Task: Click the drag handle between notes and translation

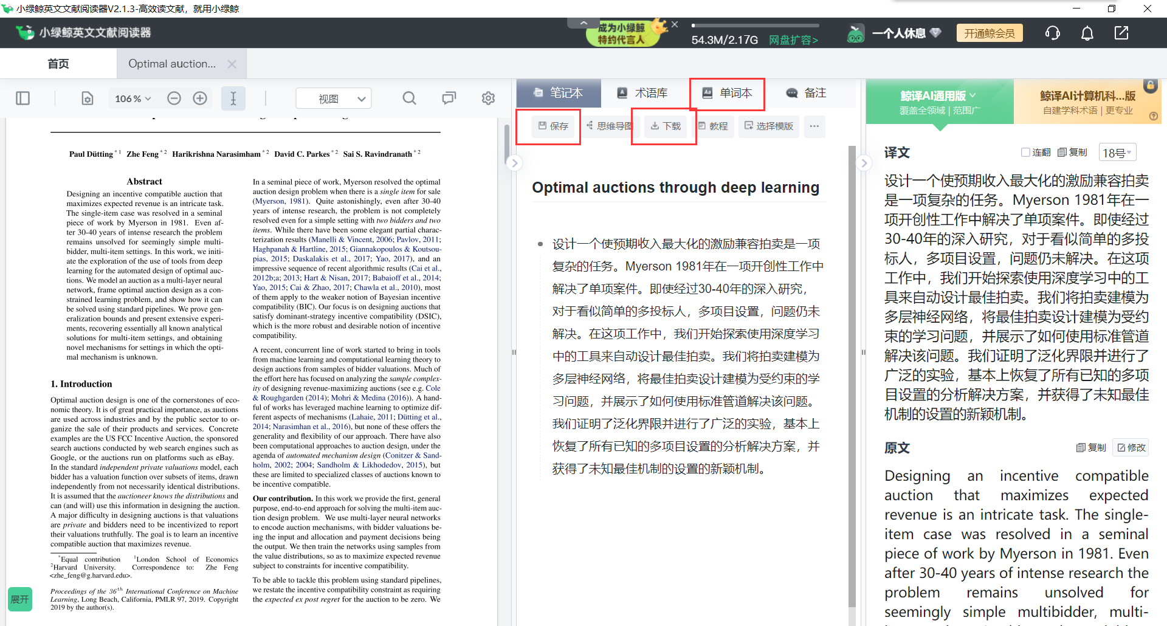Action: 863,353
